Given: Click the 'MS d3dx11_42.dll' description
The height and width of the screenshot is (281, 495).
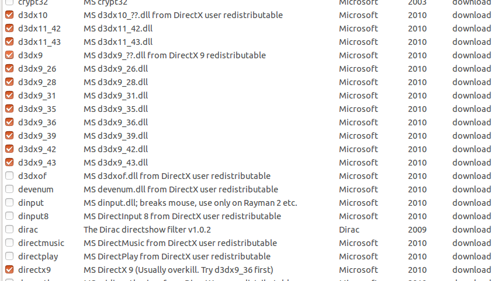Looking at the screenshot, I should coord(118,29).
